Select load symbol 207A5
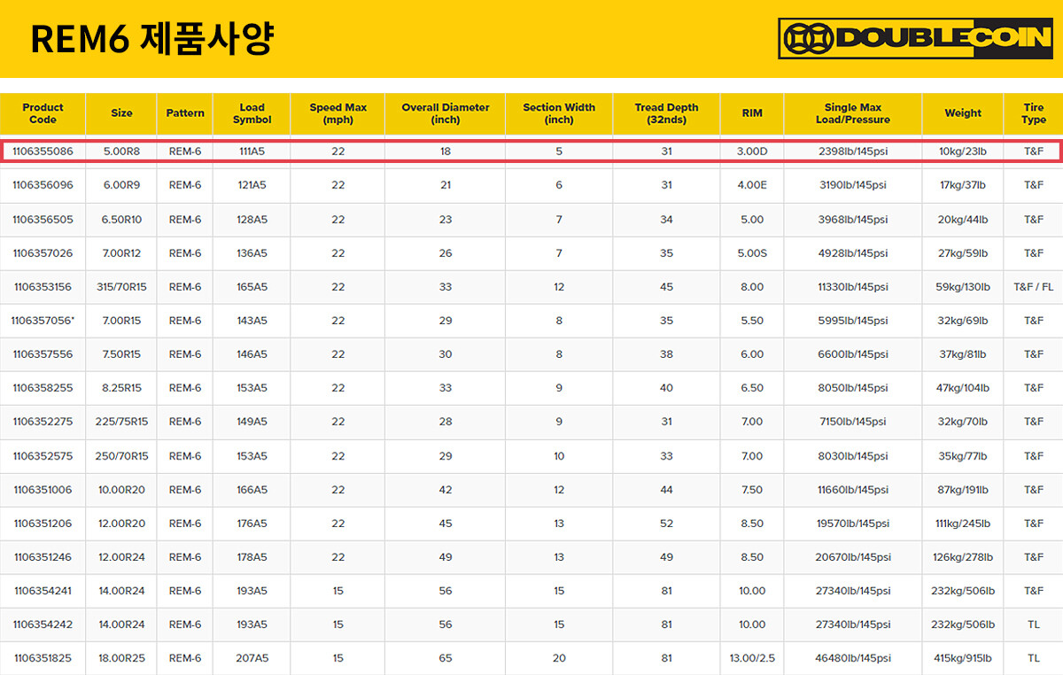The width and height of the screenshot is (1063, 675). pyautogui.click(x=252, y=658)
